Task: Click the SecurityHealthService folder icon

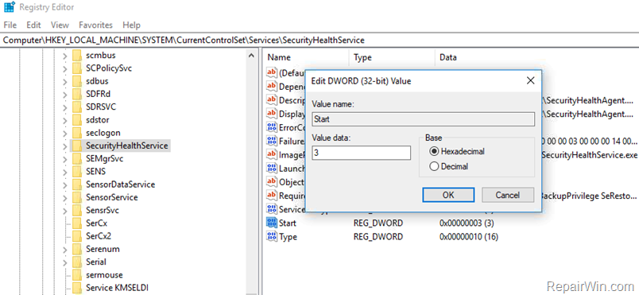Action: point(77,146)
